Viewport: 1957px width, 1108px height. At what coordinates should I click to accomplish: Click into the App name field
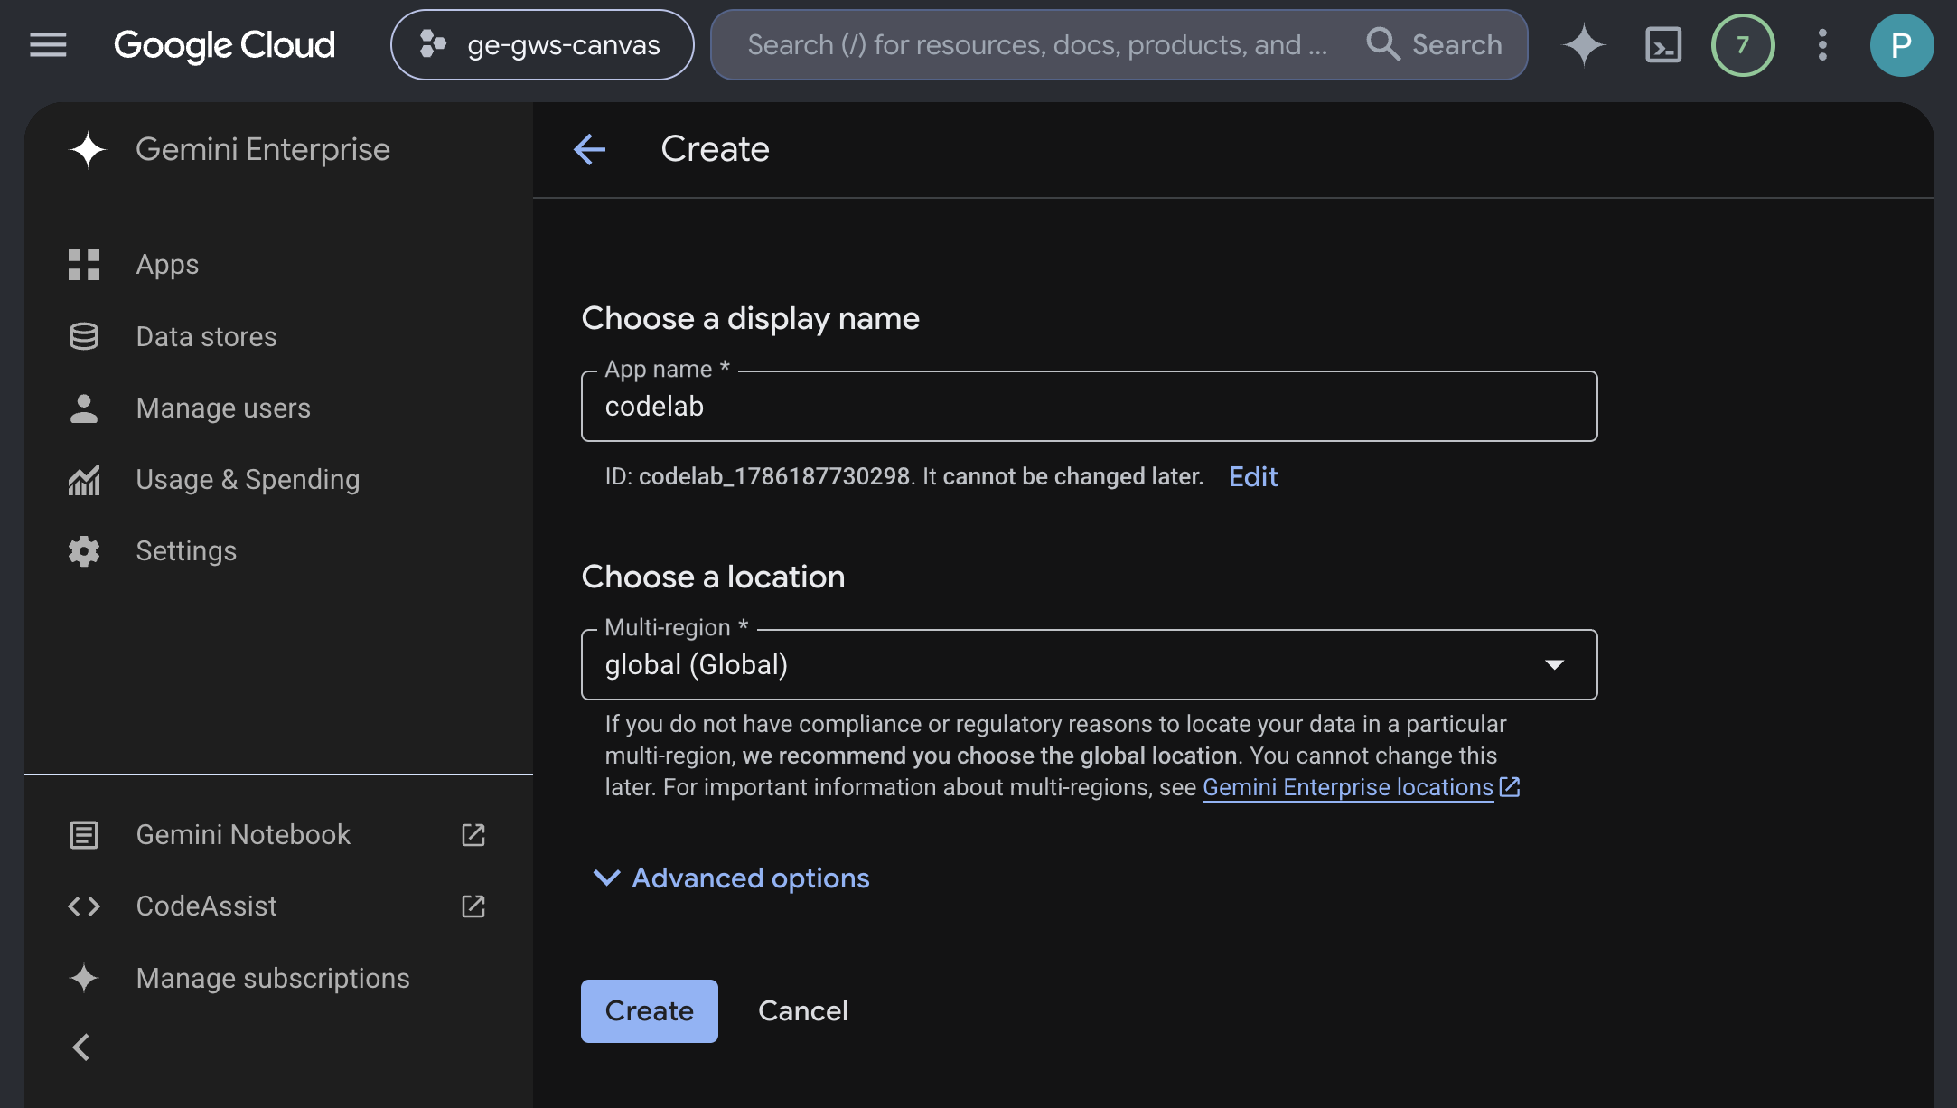(x=1089, y=406)
